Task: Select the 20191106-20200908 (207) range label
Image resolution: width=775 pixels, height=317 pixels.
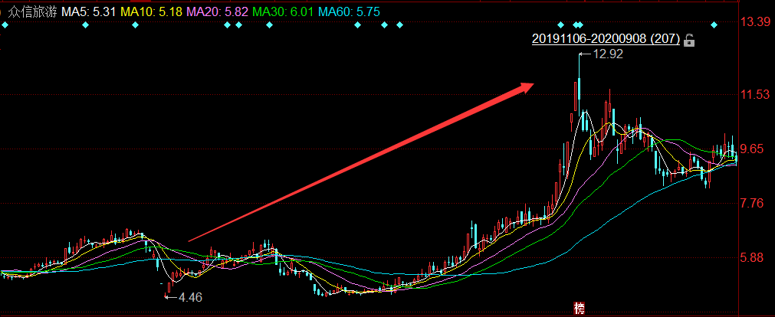Action: pyautogui.click(x=606, y=39)
